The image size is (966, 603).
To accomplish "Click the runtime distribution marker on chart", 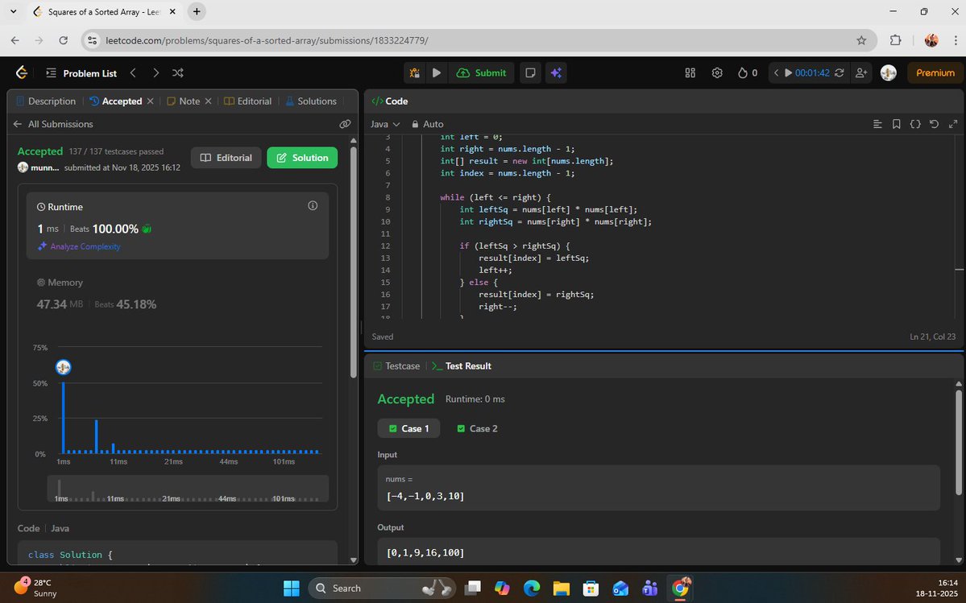I will 63,366.
